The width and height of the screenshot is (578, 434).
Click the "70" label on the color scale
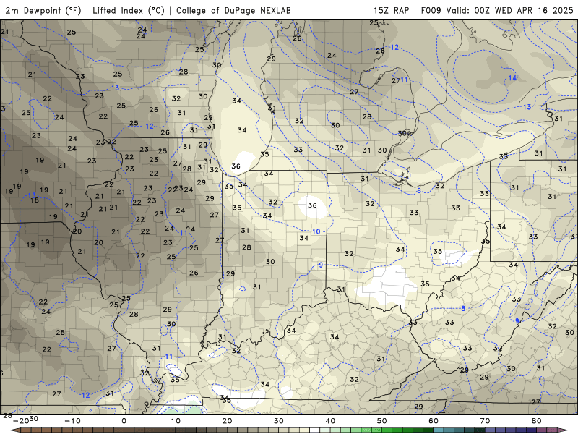pyautogui.click(x=485, y=421)
